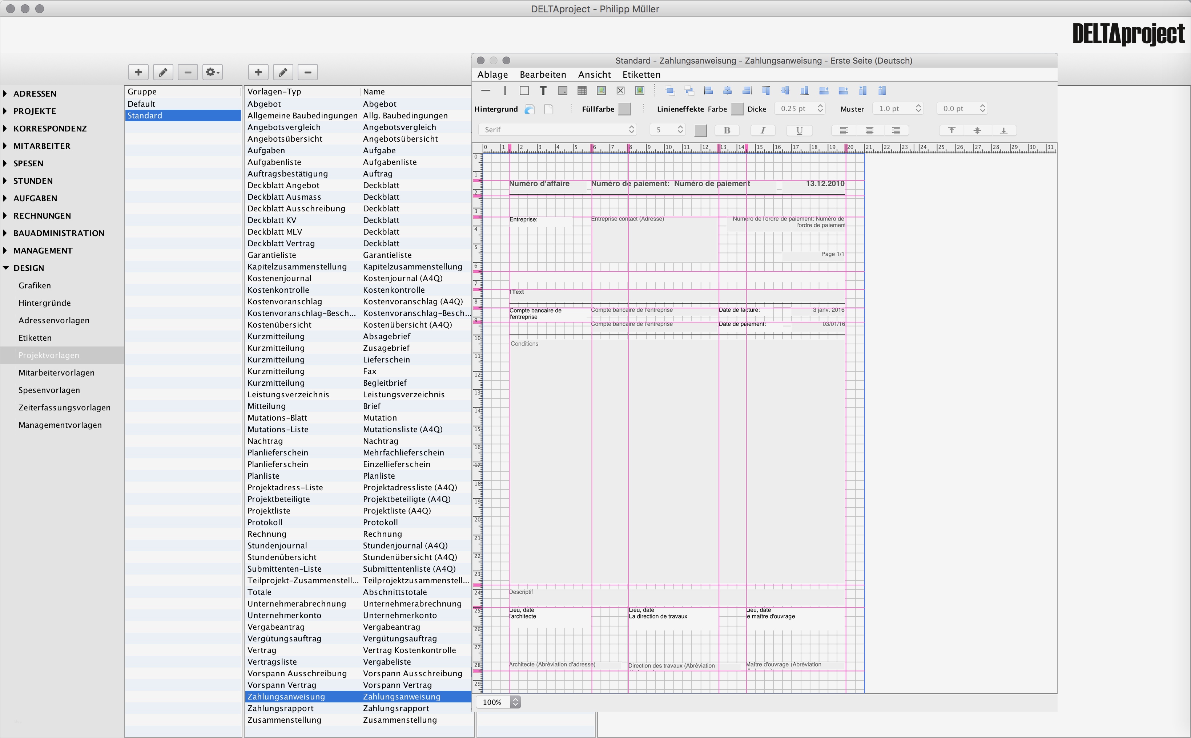
Task: Toggle bold text formatting
Action: click(727, 130)
